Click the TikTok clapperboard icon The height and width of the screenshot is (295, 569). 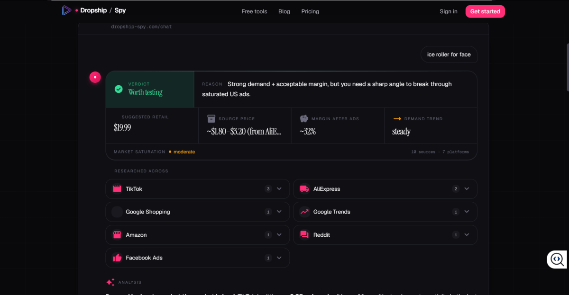coord(117,189)
